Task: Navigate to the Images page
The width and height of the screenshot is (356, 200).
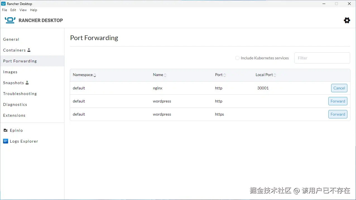Action: 32,72
